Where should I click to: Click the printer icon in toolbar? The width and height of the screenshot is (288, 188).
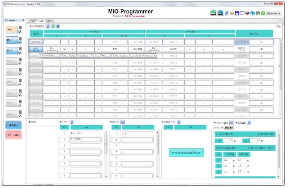(x=258, y=13)
